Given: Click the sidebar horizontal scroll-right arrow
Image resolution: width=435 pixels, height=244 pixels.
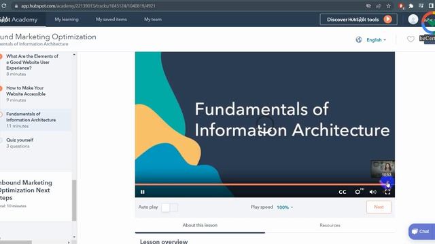Looking at the screenshot, I should click(x=69, y=243).
